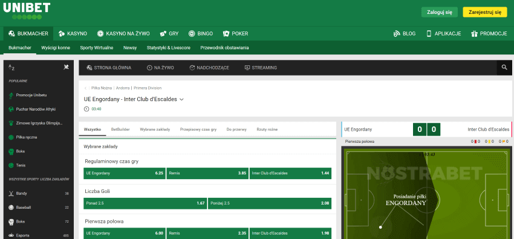Click the Kasyno na żywo roulette icon

100,33
